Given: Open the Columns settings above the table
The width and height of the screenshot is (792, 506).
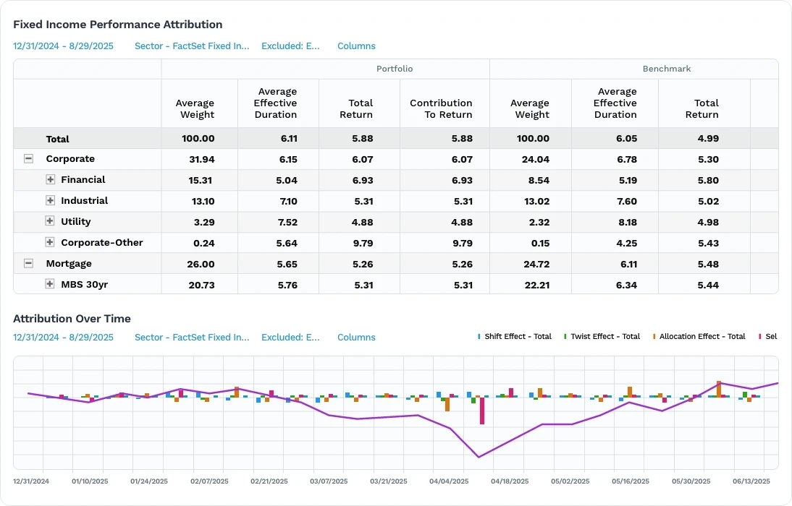Looking at the screenshot, I should [x=356, y=46].
